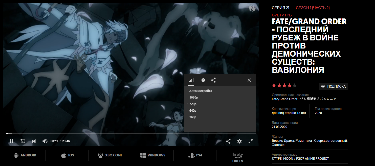375x166 pixels.
Task: Switch to the playback speed tab
Action: [x=202, y=80]
